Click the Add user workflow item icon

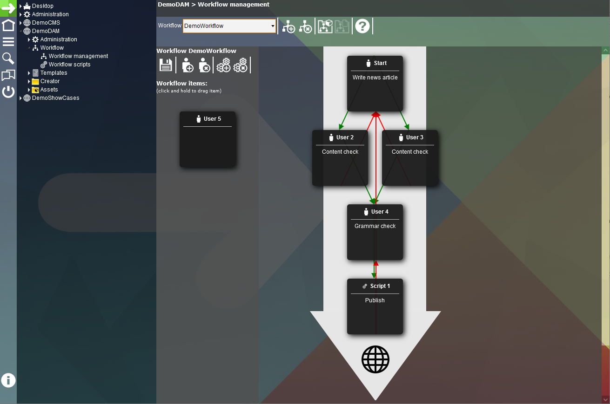[x=187, y=65]
